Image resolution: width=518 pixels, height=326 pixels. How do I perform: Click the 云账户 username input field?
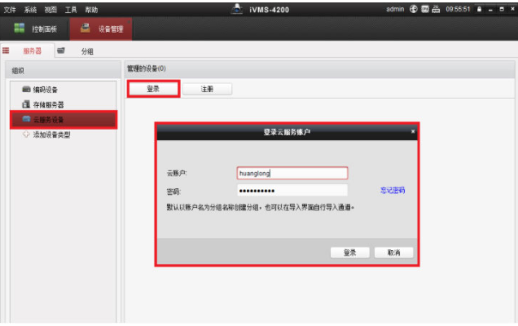pyautogui.click(x=292, y=173)
